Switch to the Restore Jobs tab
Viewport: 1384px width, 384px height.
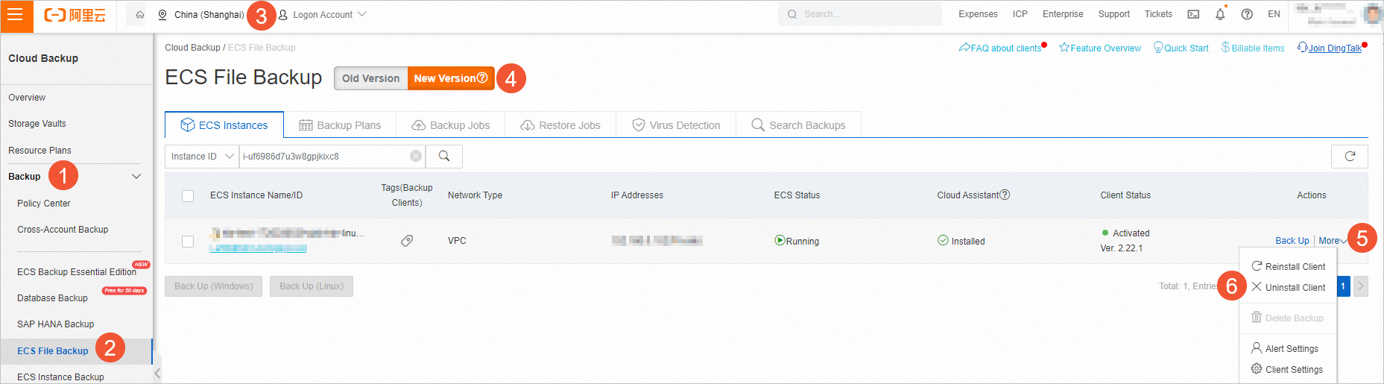click(560, 125)
